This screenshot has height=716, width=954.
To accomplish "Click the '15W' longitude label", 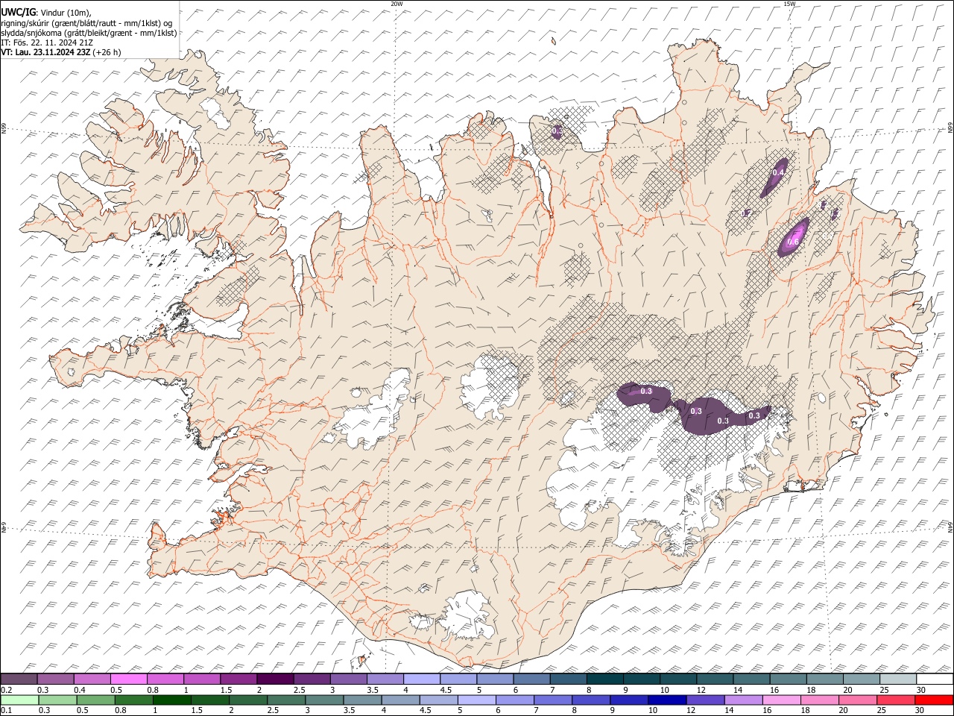I will [x=789, y=4].
